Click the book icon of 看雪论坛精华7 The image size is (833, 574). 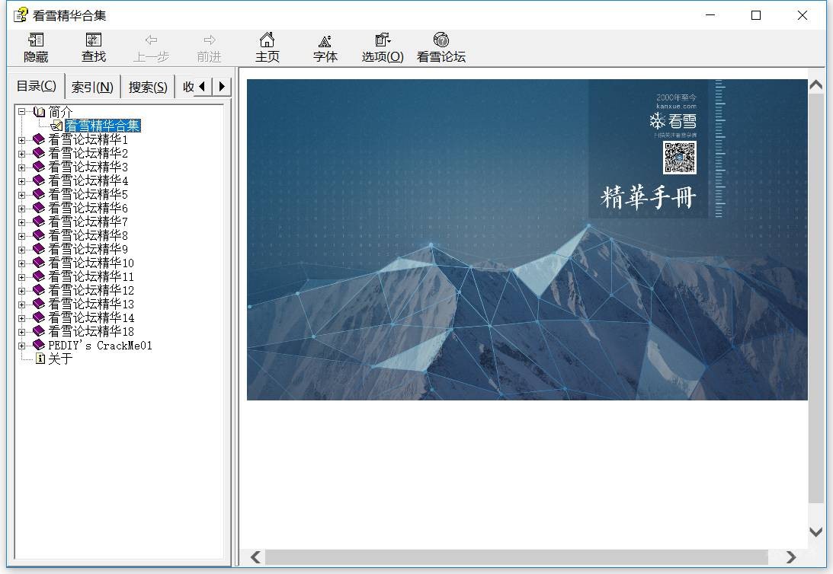click(39, 222)
